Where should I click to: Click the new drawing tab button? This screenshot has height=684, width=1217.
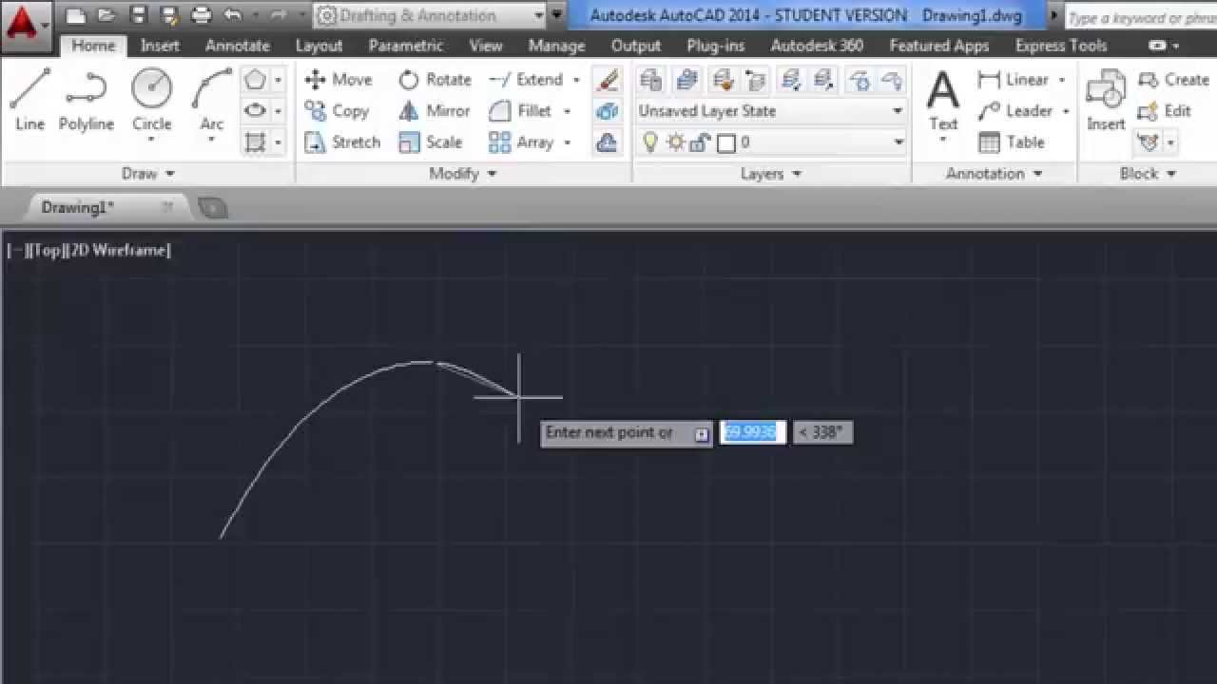212,207
